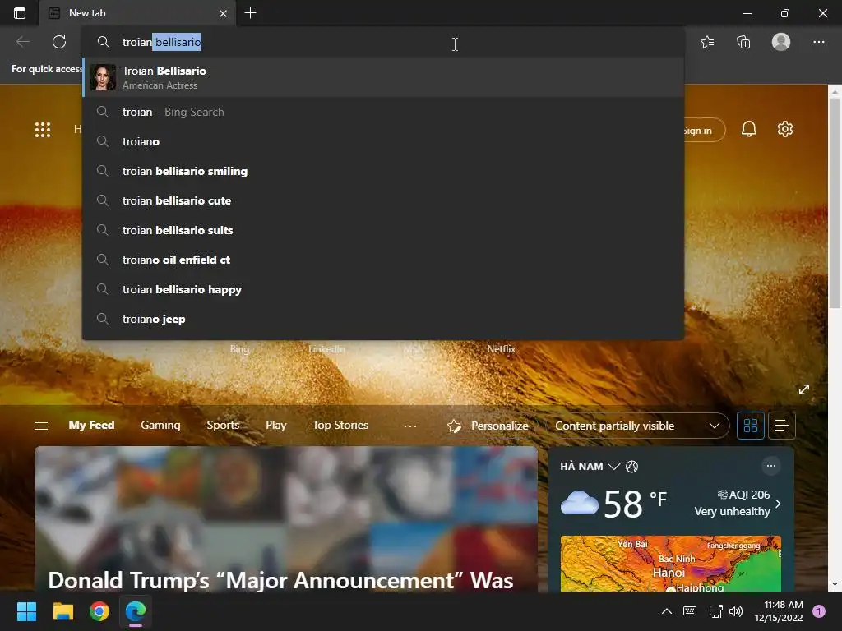Switch to Top Stories tab
Image resolution: width=842 pixels, height=631 pixels.
(x=340, y=425)
